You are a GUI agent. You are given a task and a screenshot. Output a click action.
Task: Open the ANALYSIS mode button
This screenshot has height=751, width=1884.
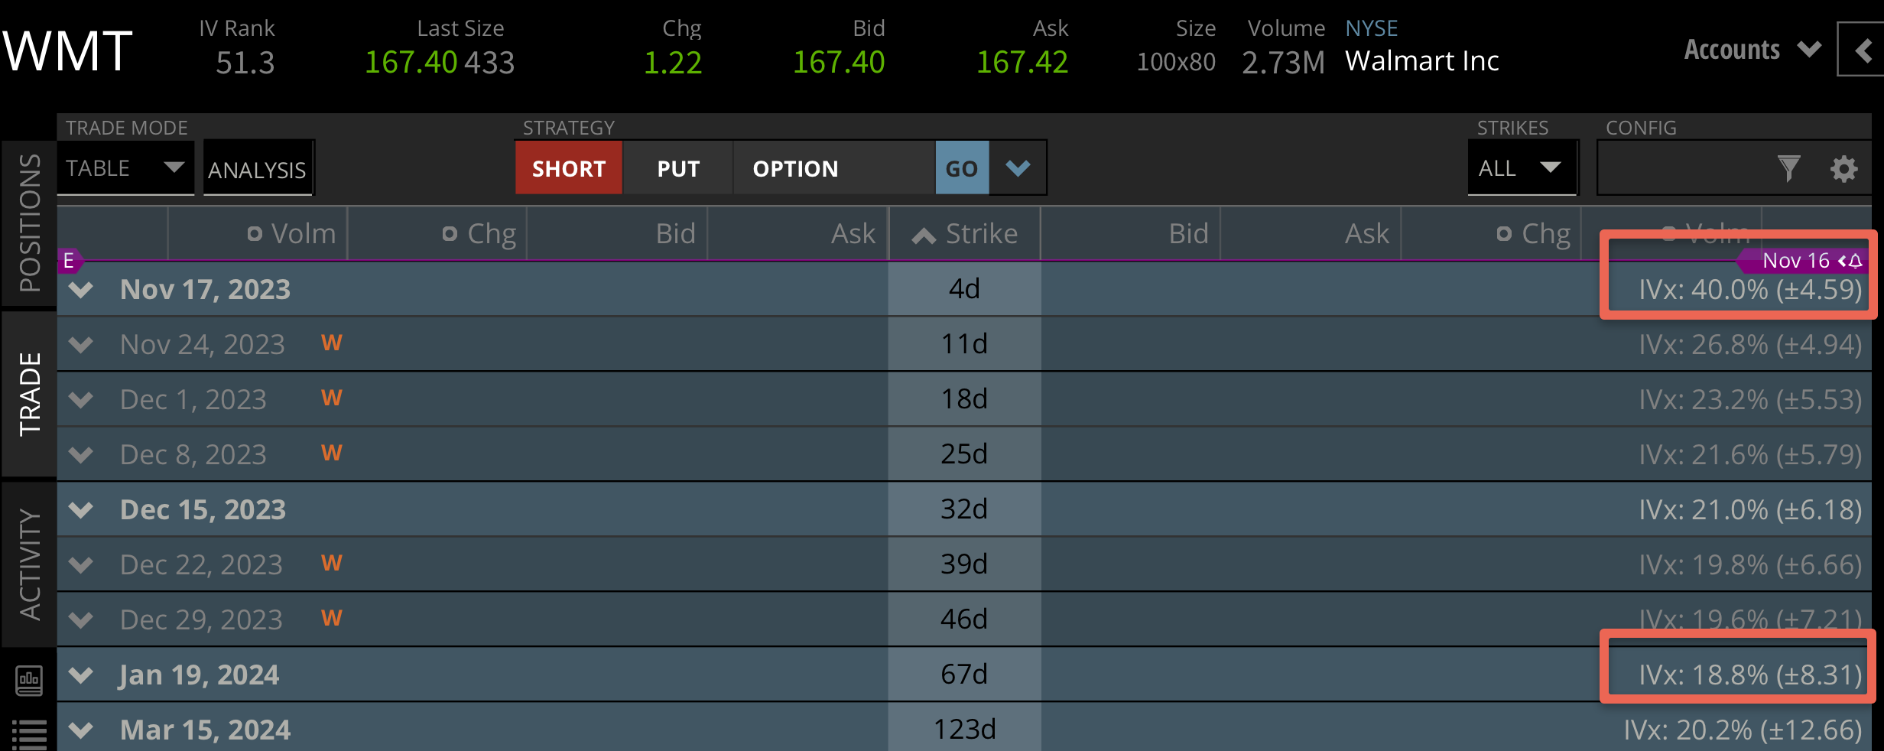coord(258,169)
